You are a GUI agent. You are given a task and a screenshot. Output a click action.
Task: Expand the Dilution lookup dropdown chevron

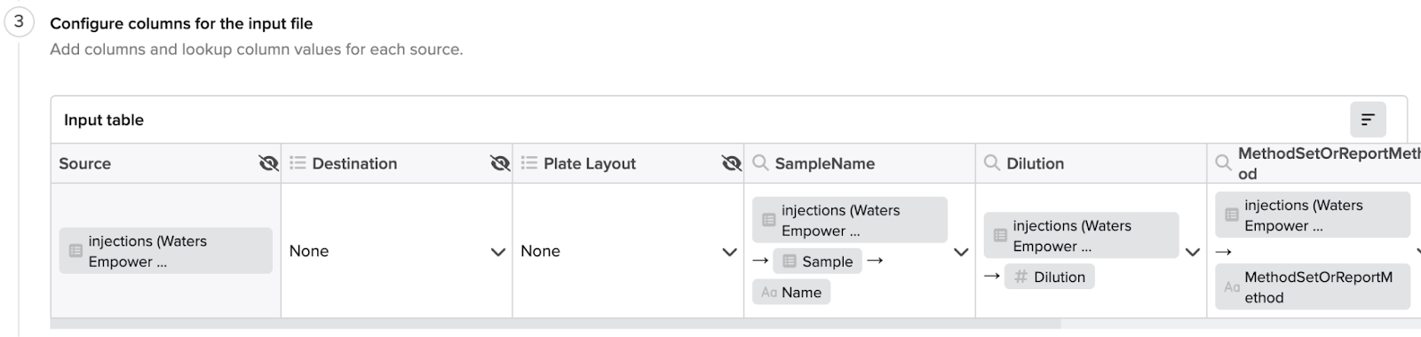tap(1193, 252)
